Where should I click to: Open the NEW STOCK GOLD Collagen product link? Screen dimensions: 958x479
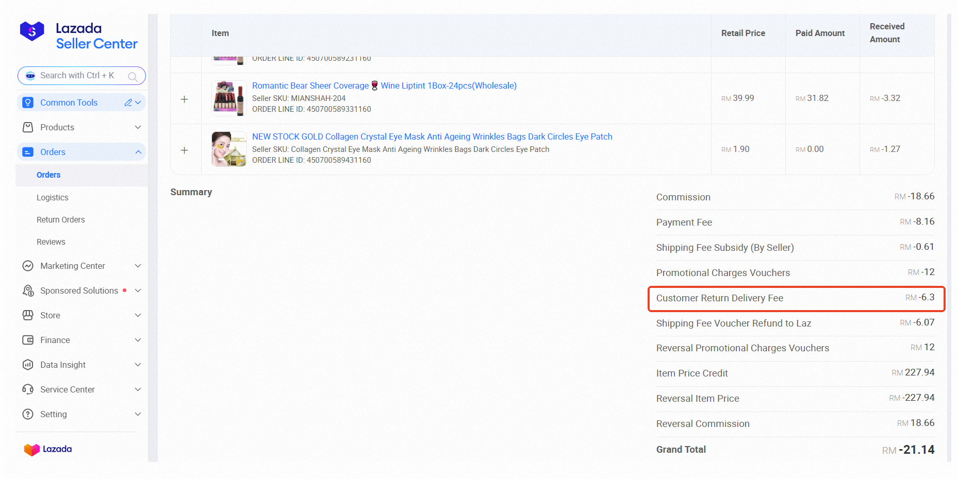coord(432,136)
